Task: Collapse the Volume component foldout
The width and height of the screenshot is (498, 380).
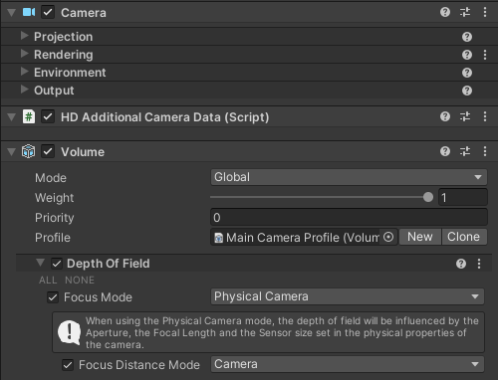Action: pyautogui.click(x=12, y=152)
